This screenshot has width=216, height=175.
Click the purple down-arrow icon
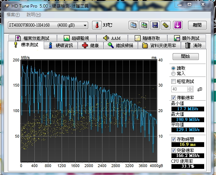click(177, 25)
